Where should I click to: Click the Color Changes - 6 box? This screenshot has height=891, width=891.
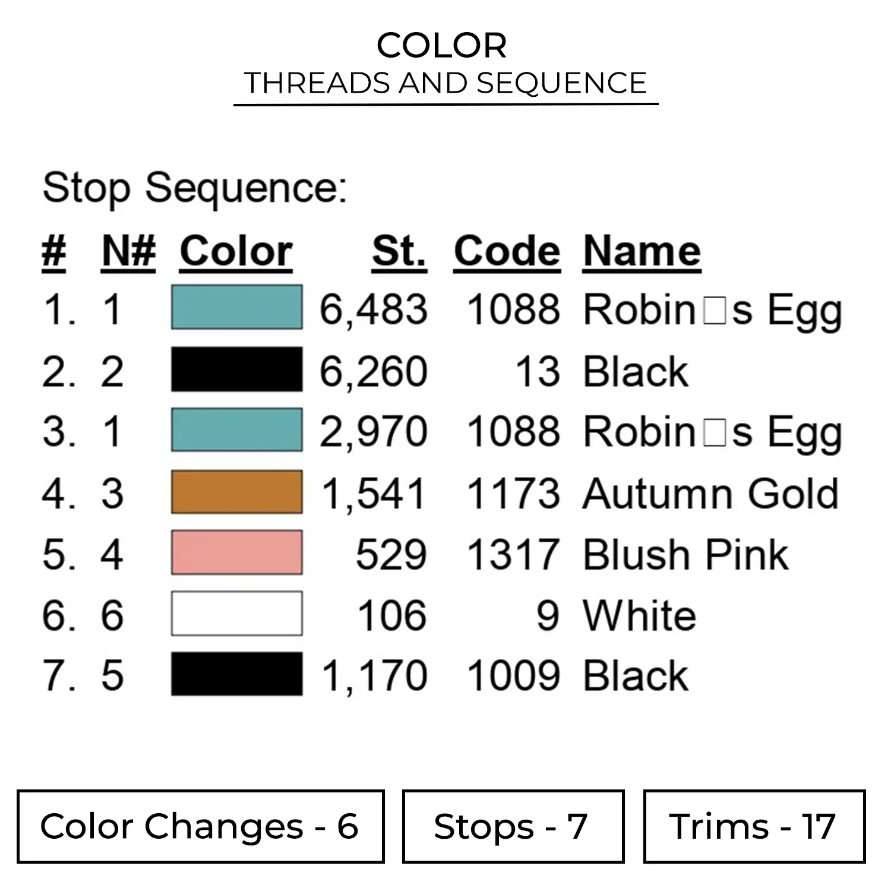click(x=200, y=826)
